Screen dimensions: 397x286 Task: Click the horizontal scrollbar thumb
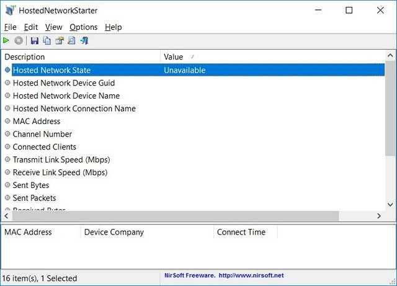pos(176,216)
